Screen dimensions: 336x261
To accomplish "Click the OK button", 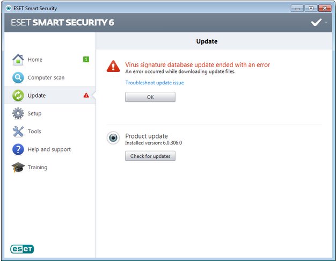I will (x=150, y=97).
